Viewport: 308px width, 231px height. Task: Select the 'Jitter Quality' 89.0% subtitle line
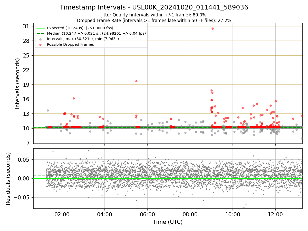[154, 15]
